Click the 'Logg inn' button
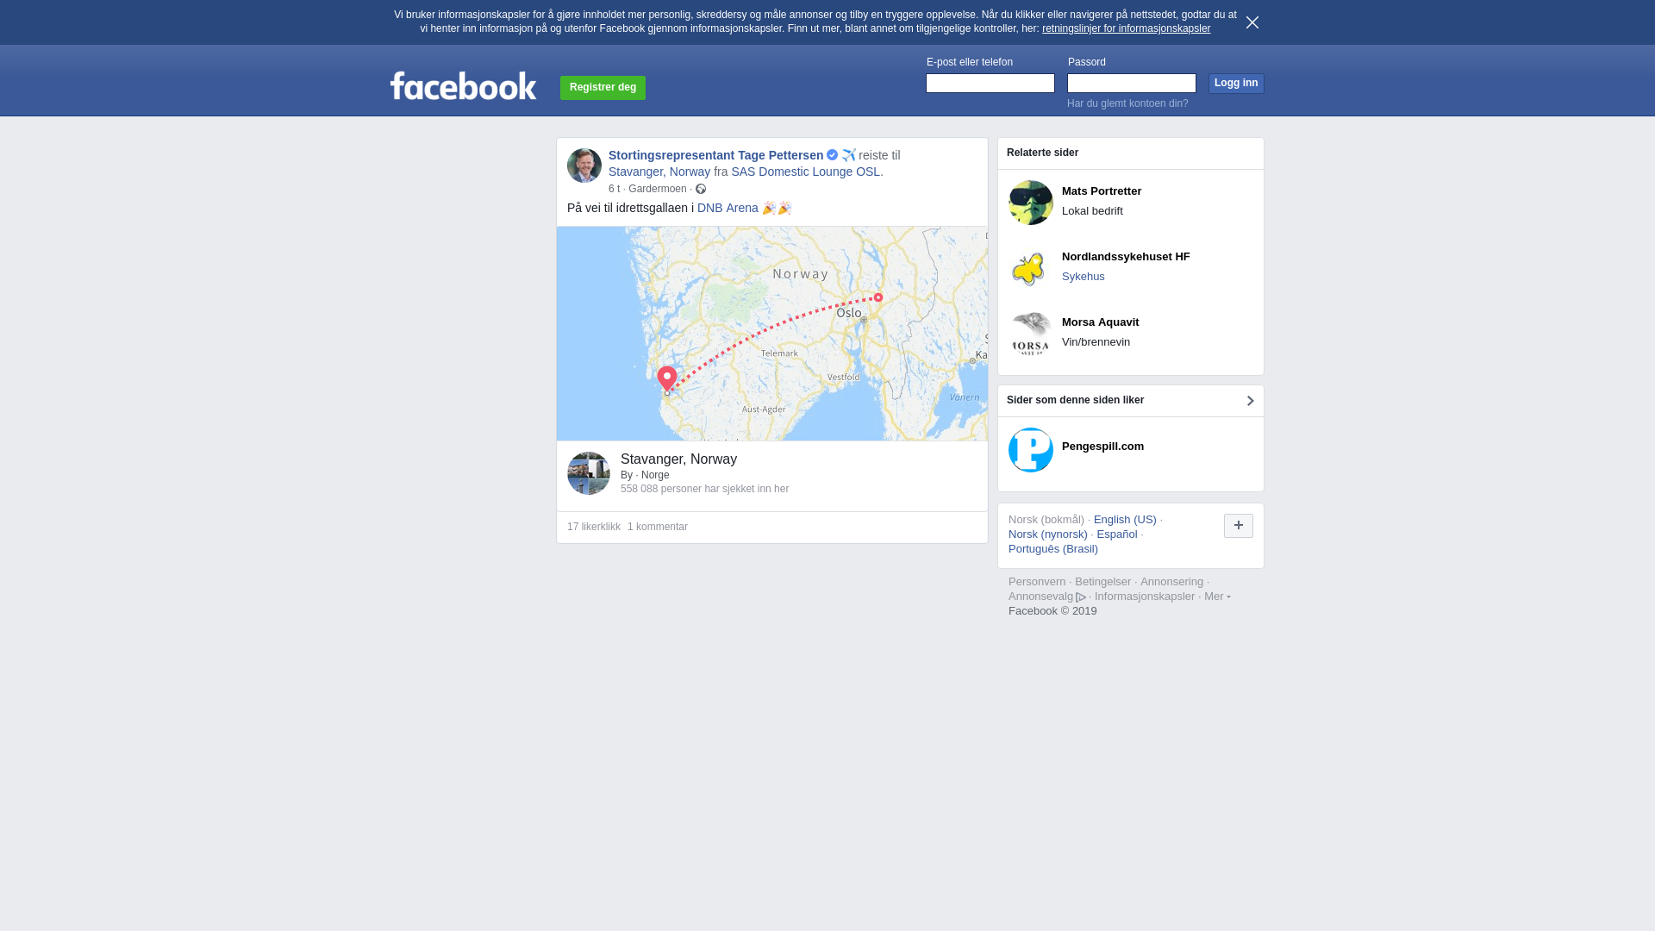 [x=1236, y=84]
